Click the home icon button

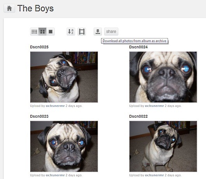click(x=9, y=9)
